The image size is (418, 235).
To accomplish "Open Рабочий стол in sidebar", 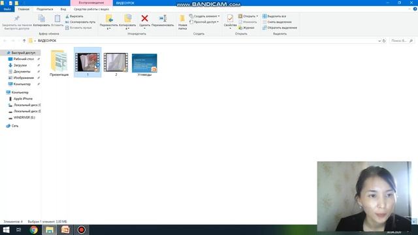I will pos(24,59).
